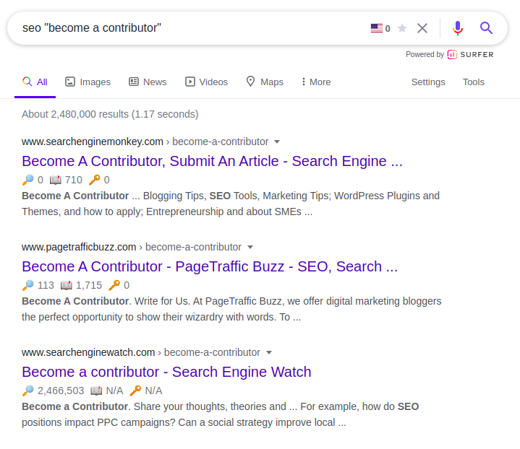The height and width of the screenshot is (449, 520).
Task: Click the traffic magnifier icon under searchenginemonkey result
Action: (28, 180)
